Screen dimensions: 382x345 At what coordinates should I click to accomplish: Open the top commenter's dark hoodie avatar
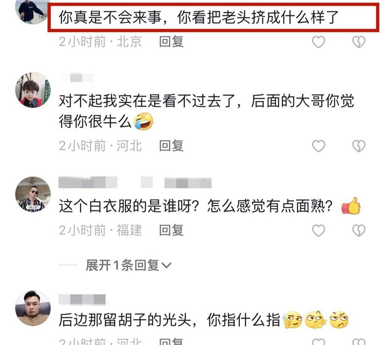(x=32, y=11)
